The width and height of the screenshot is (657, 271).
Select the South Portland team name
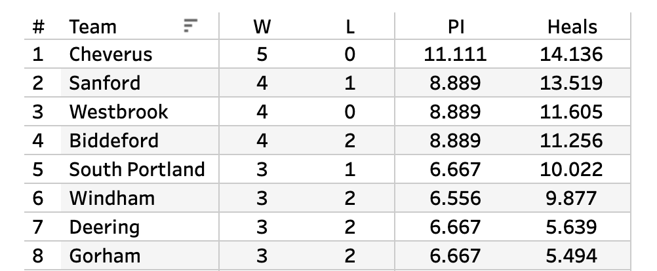pyautogui.click(x=137, y=170)
